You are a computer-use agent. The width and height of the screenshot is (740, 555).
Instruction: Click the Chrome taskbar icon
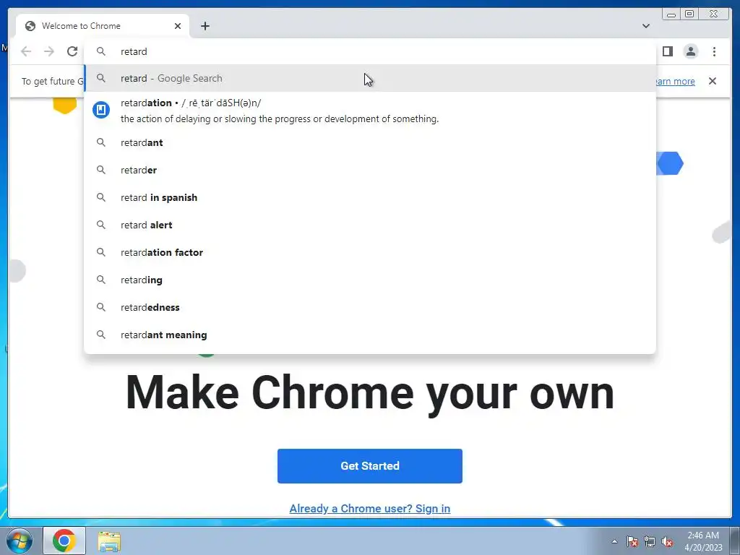[64, 541]
